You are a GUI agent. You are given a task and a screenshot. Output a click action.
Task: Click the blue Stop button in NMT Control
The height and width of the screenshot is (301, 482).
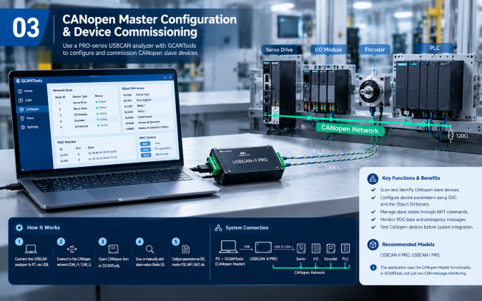point(146,150)
